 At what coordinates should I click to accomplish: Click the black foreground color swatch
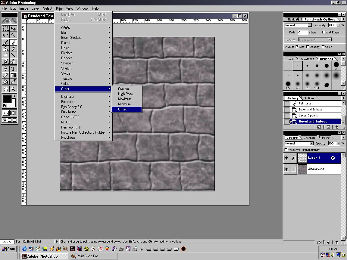(7, 99)
